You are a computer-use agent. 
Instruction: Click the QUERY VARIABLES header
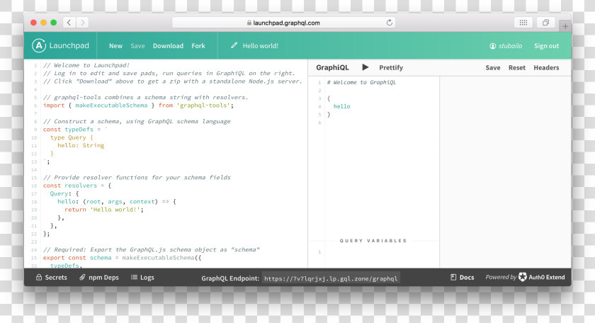(373, 241)
